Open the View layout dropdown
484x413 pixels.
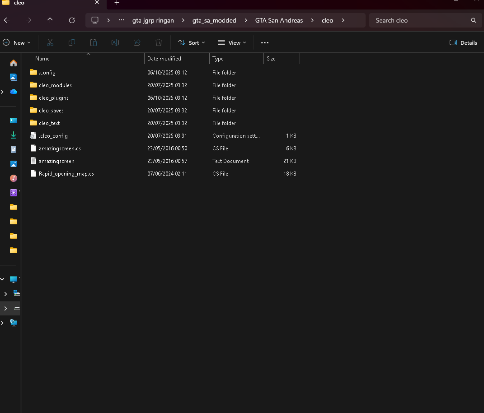pyautogui.click(x=232, y=42)
